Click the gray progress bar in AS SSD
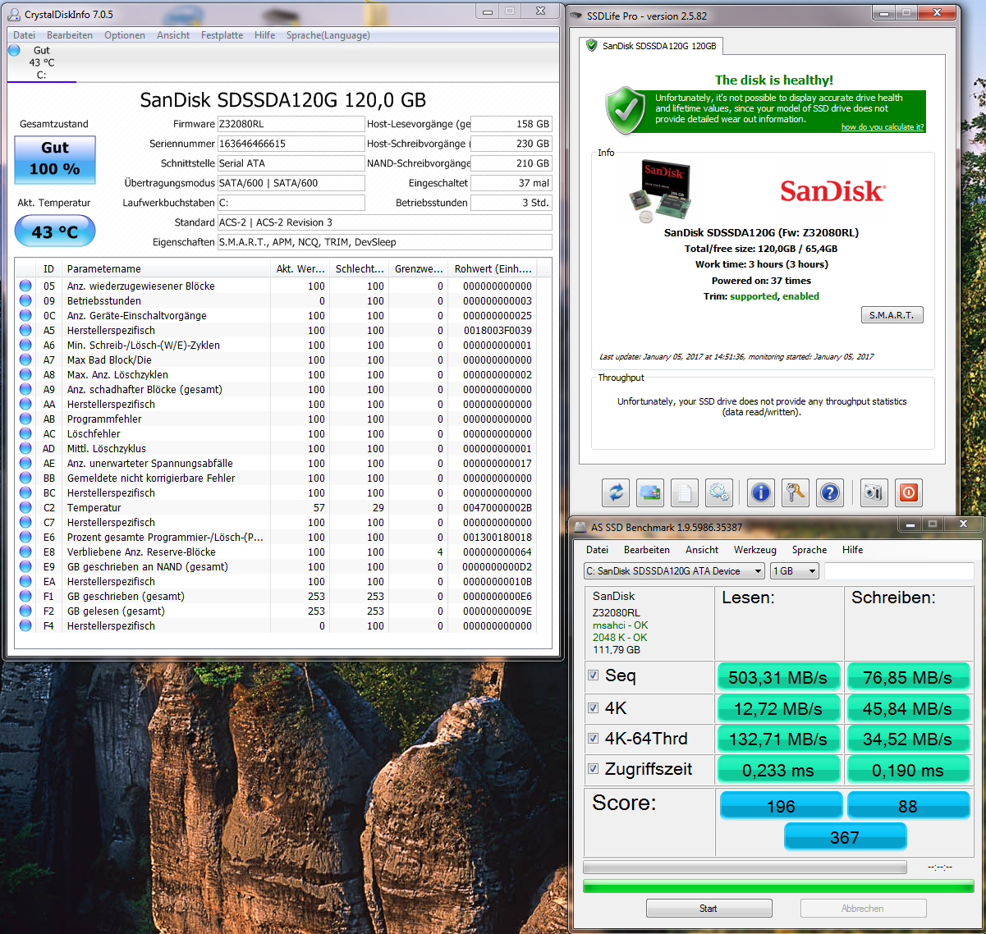The image size is (986, 934). coord(745,867)
